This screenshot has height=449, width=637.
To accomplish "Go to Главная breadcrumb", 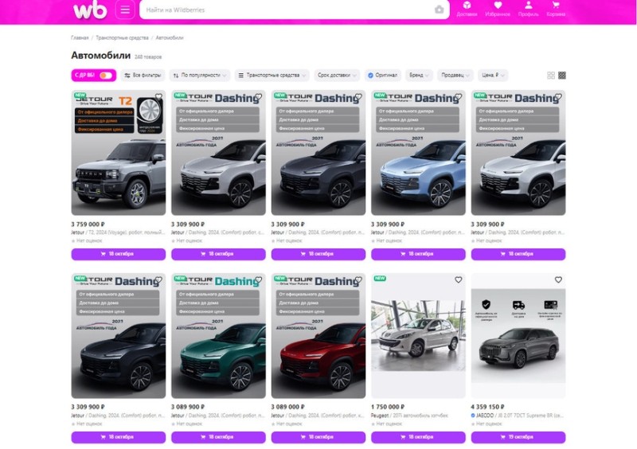I will tap(80, 37).
